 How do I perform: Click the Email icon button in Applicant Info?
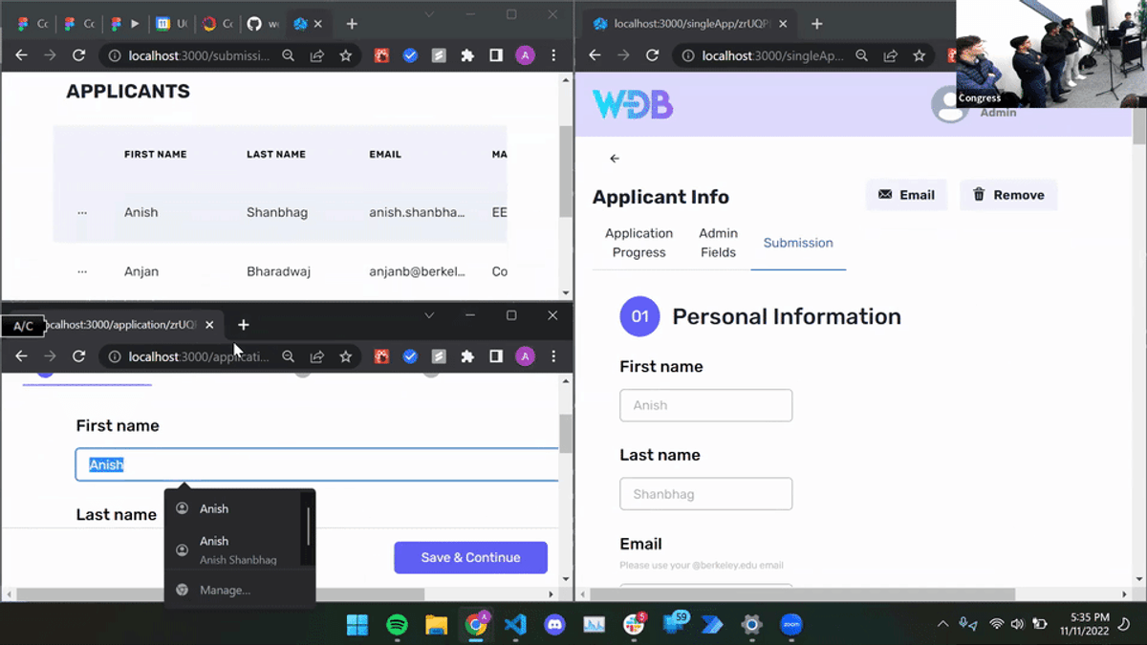[905, 194]
